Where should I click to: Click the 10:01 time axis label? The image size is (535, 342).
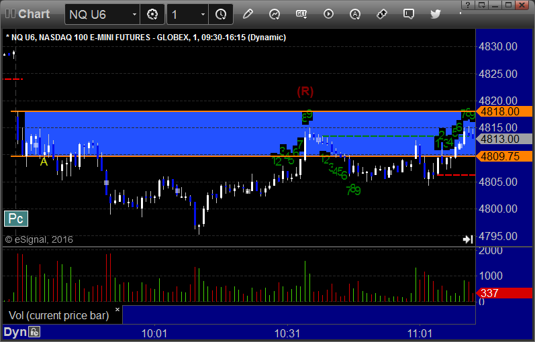[154, 333]
